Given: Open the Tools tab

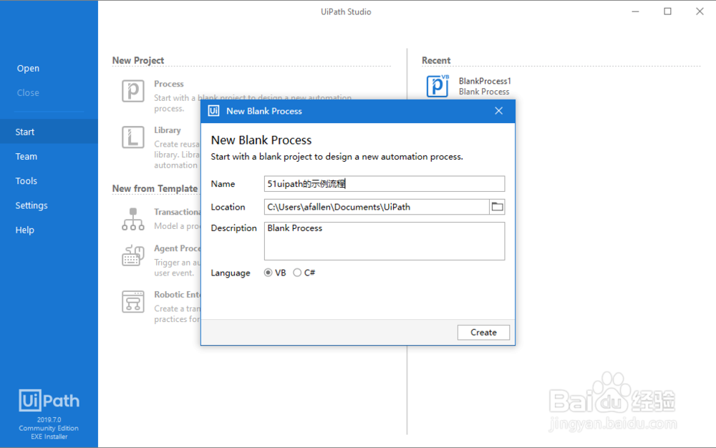Looking at the screenshot, I should pos(26,181).
